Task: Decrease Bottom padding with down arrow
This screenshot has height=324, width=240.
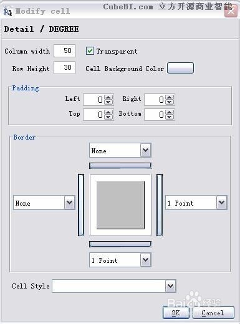Action: (x=170, y=117)
